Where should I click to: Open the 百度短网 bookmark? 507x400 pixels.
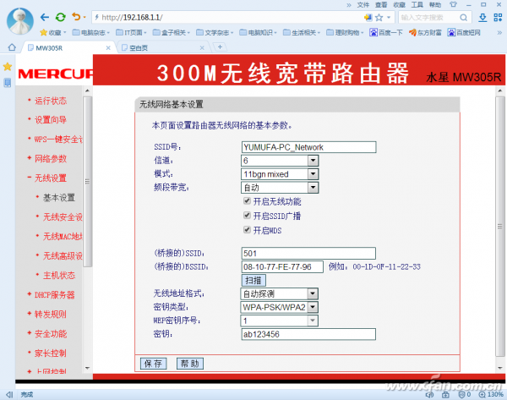[x=464, y=32]
